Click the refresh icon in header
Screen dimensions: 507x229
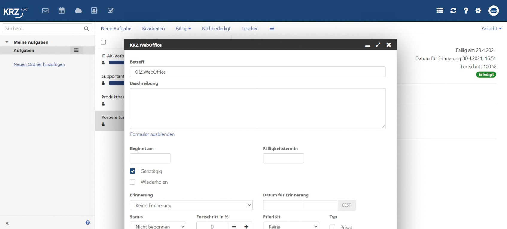pyautogui.click(x=453, y=11)
